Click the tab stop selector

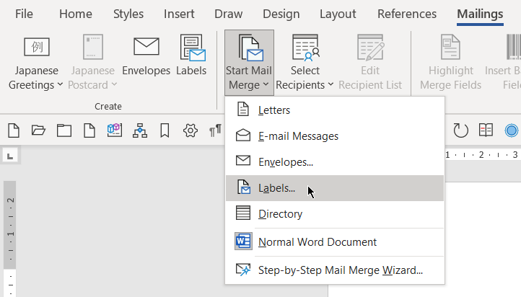click(x=10, y=156)
